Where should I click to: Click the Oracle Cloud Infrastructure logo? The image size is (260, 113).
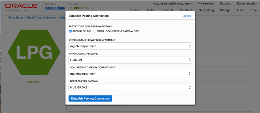coord(21,7)
